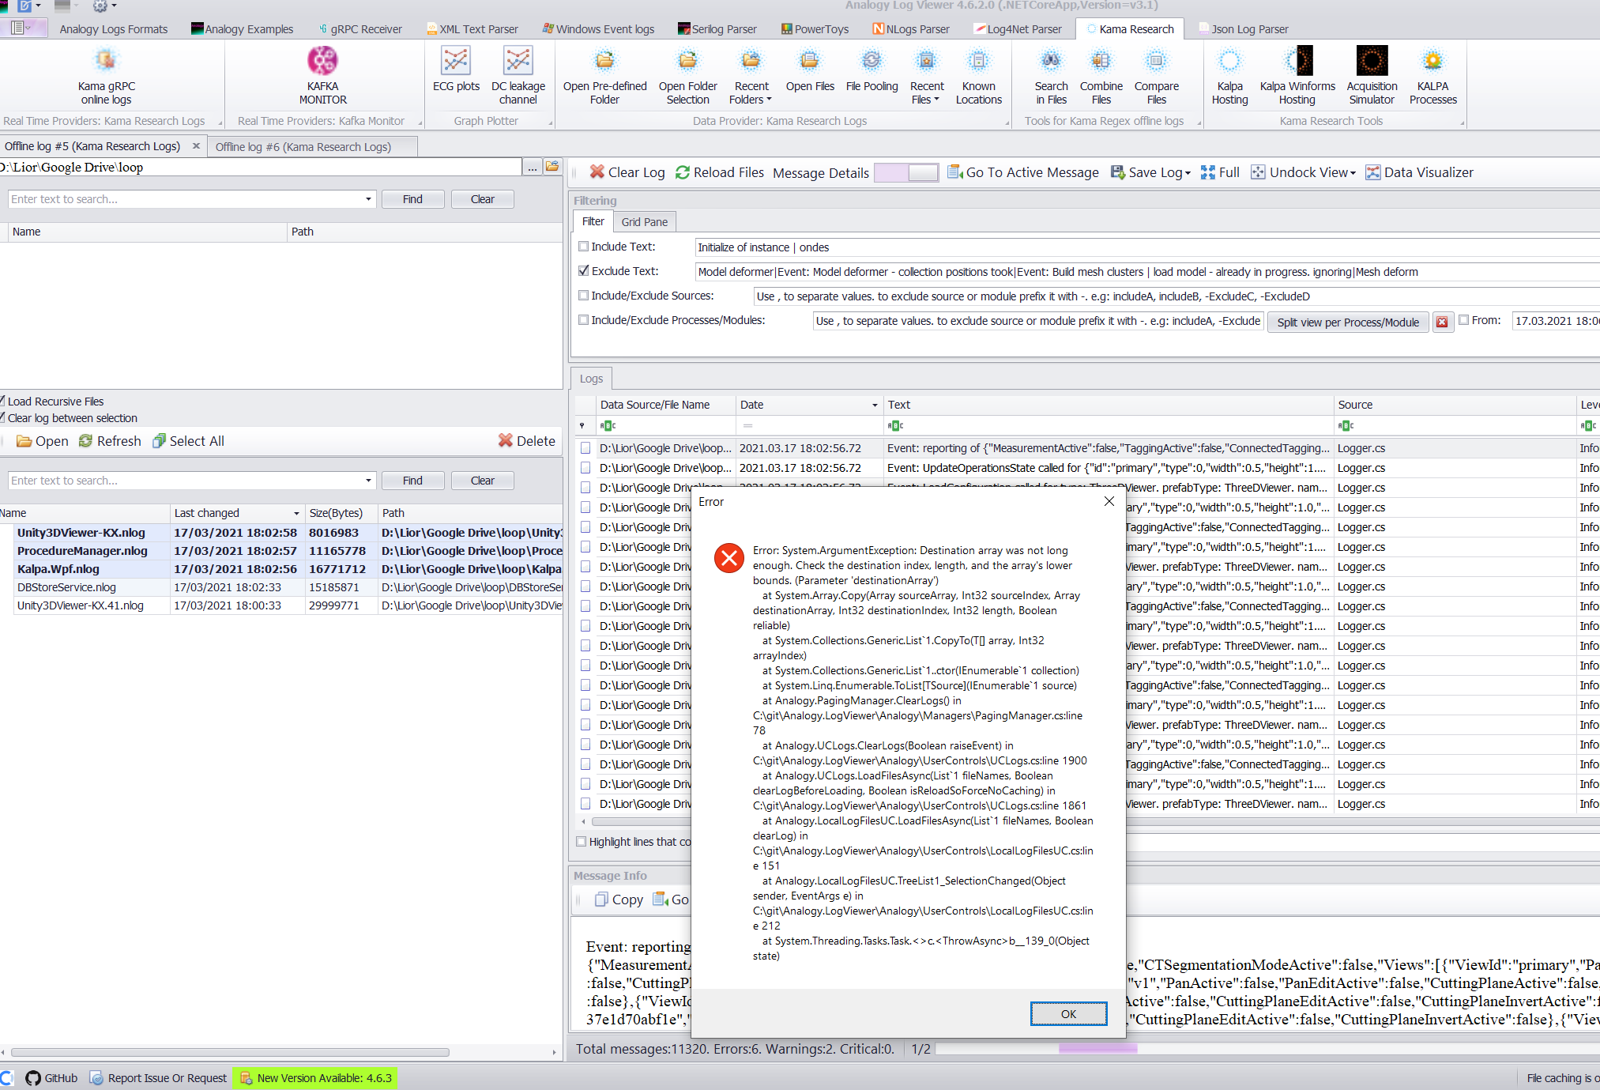Open the Data Visualizer
The image size is (1600, 1090).
[1420, 172]
